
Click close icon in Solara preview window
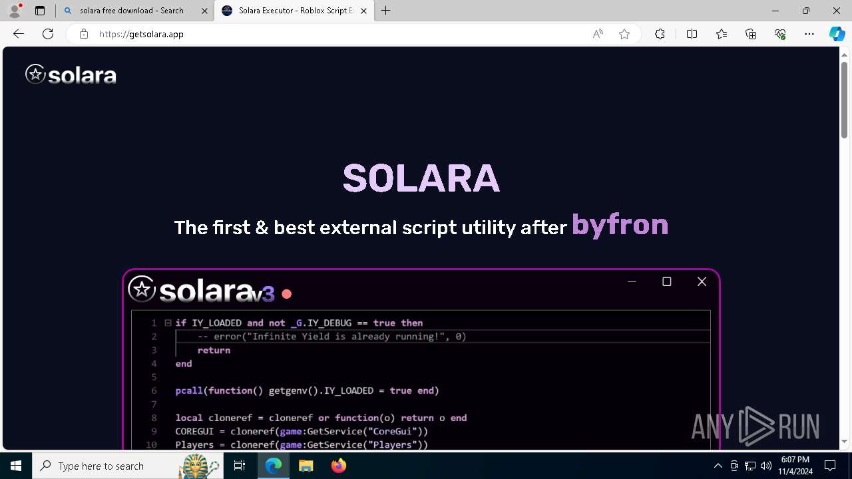(x=702, y=282)
